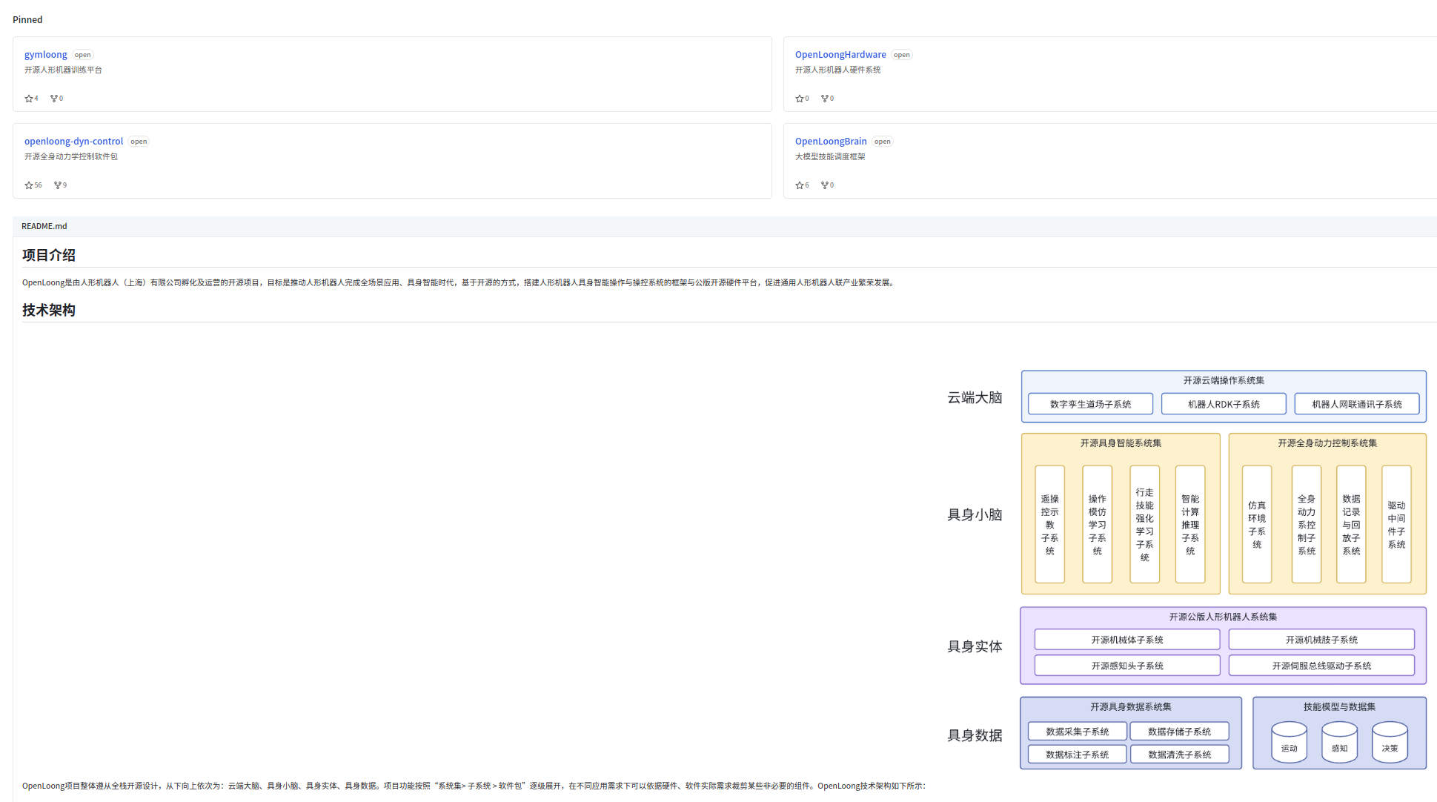Click the README.md file header
This screenshot has width=1437, height=802.
coord(44,227)
